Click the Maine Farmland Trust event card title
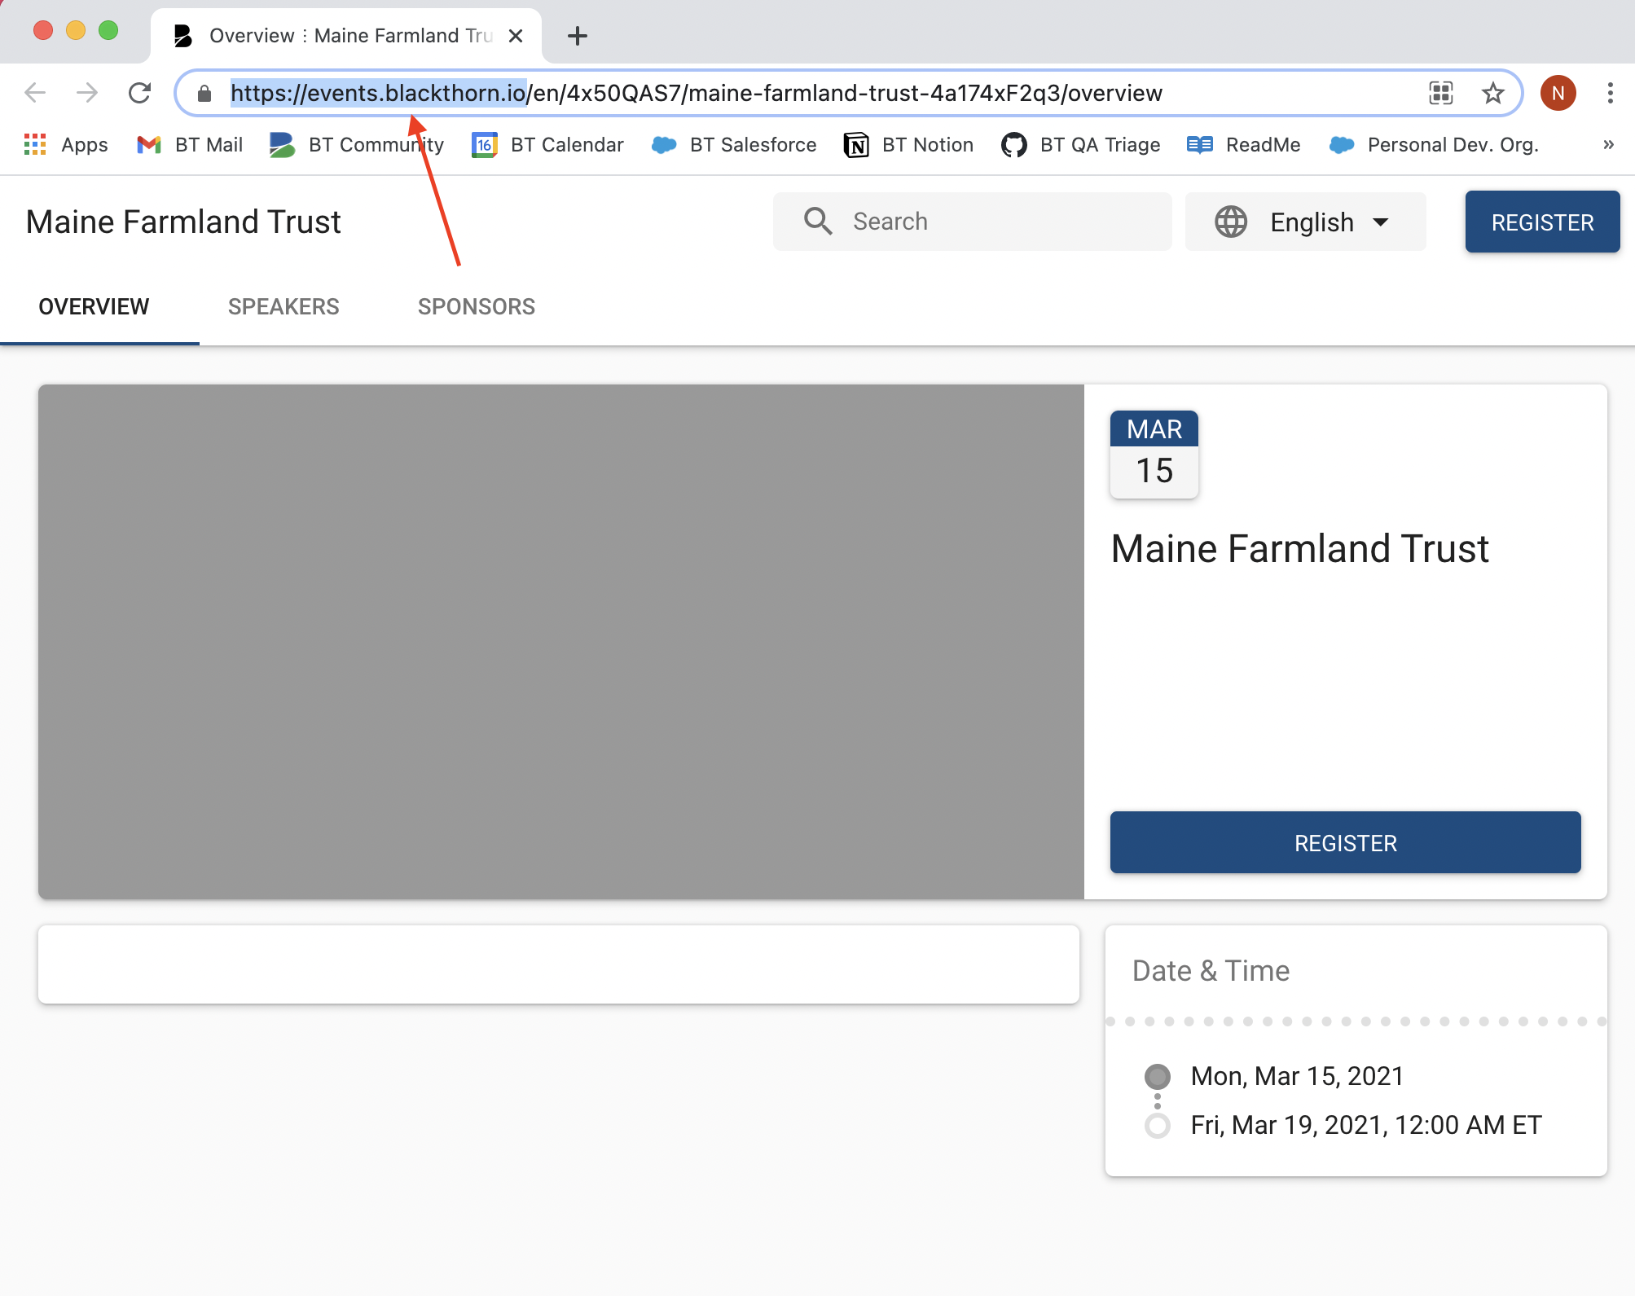Viewport: 1635px width, 1296px height. click(1300, 549)
